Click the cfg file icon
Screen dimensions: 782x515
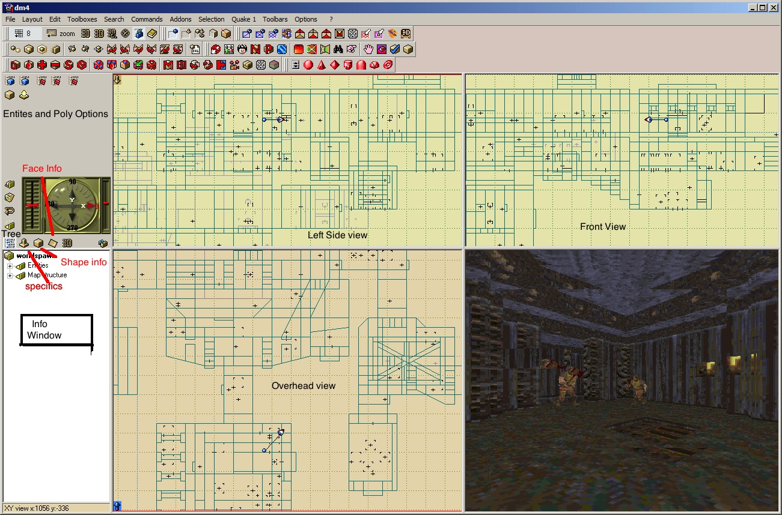point(195,49)
